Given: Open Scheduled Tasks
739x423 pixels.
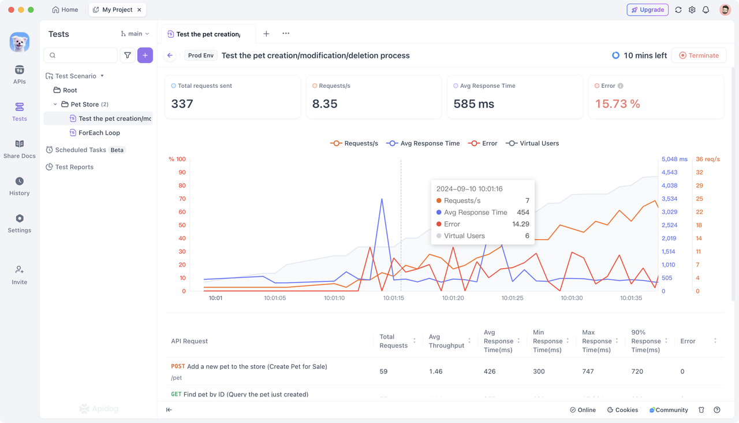Looking at the screenshot, I should (85, 150).
